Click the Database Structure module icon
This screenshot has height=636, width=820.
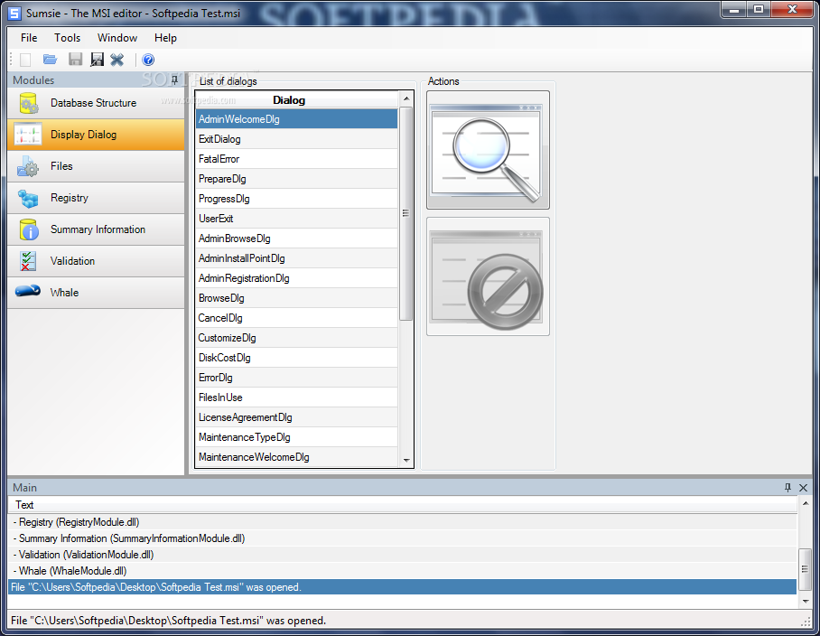click(x=28, y=103)
